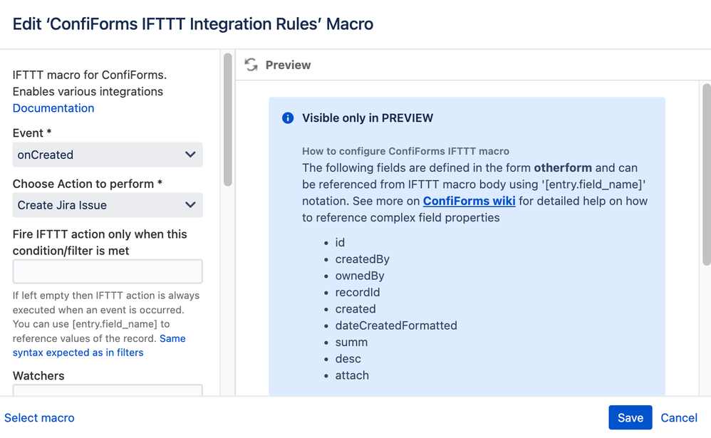Open the Event onCreated dropdown
This screenshot has height=438, width=711.
[x=108, y=155]
